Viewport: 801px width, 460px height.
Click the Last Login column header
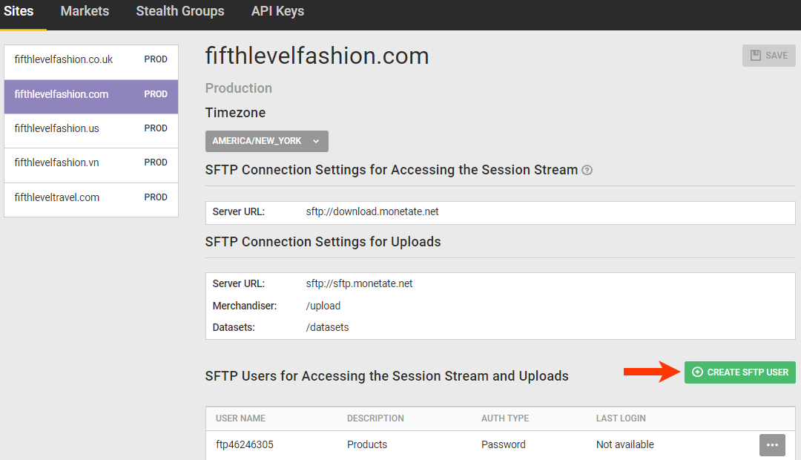pos(621,418)
